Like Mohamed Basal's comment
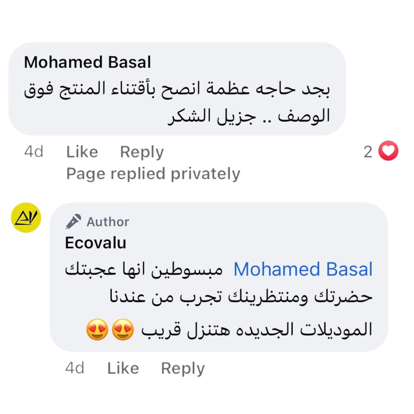Image resolution: width=414 pixels, height=414 pixels. 82,152
